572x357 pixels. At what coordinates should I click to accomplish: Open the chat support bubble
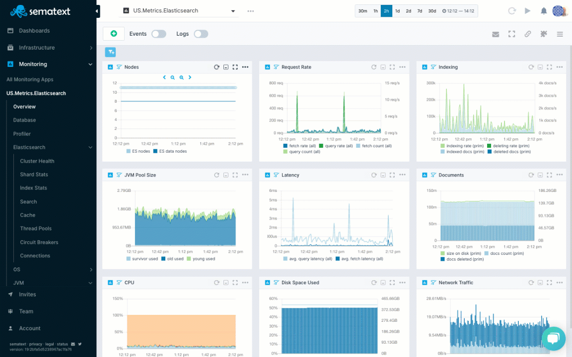pos(554,339)
